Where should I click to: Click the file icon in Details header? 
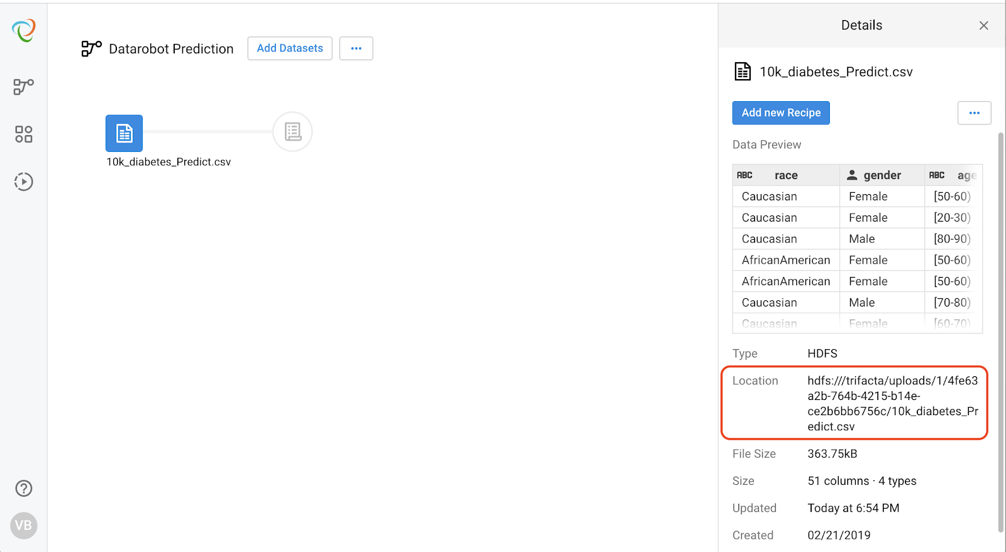click(743, 72)
